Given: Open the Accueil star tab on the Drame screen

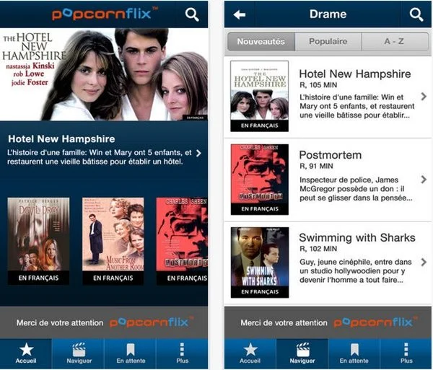Looking at the screenshot, I should (250, 353).
